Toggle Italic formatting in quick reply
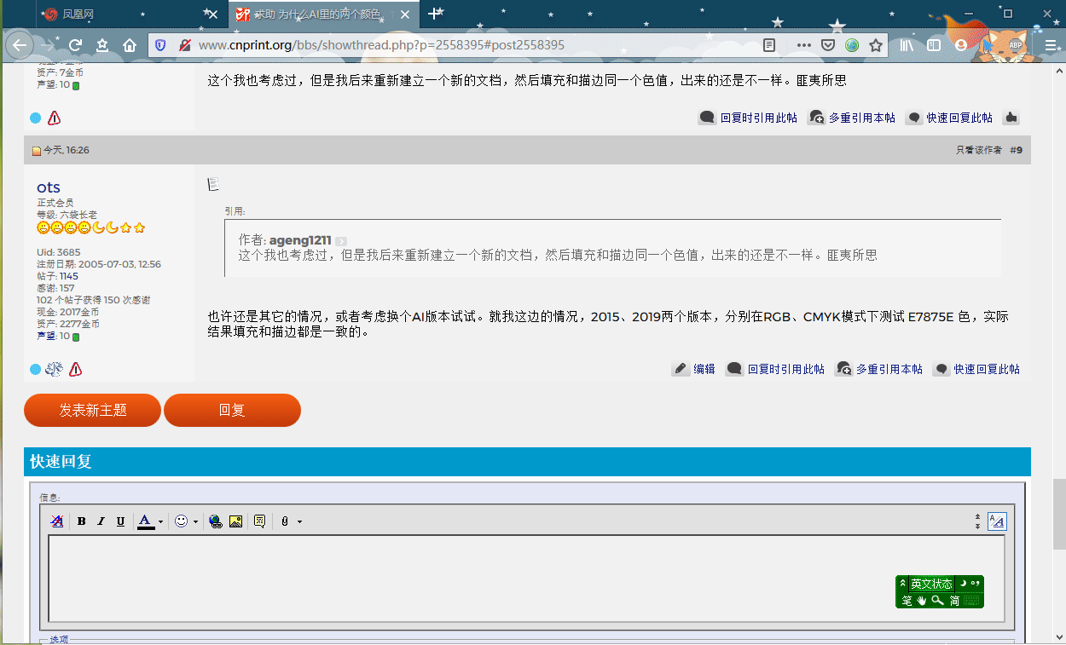 click(101, 521)
